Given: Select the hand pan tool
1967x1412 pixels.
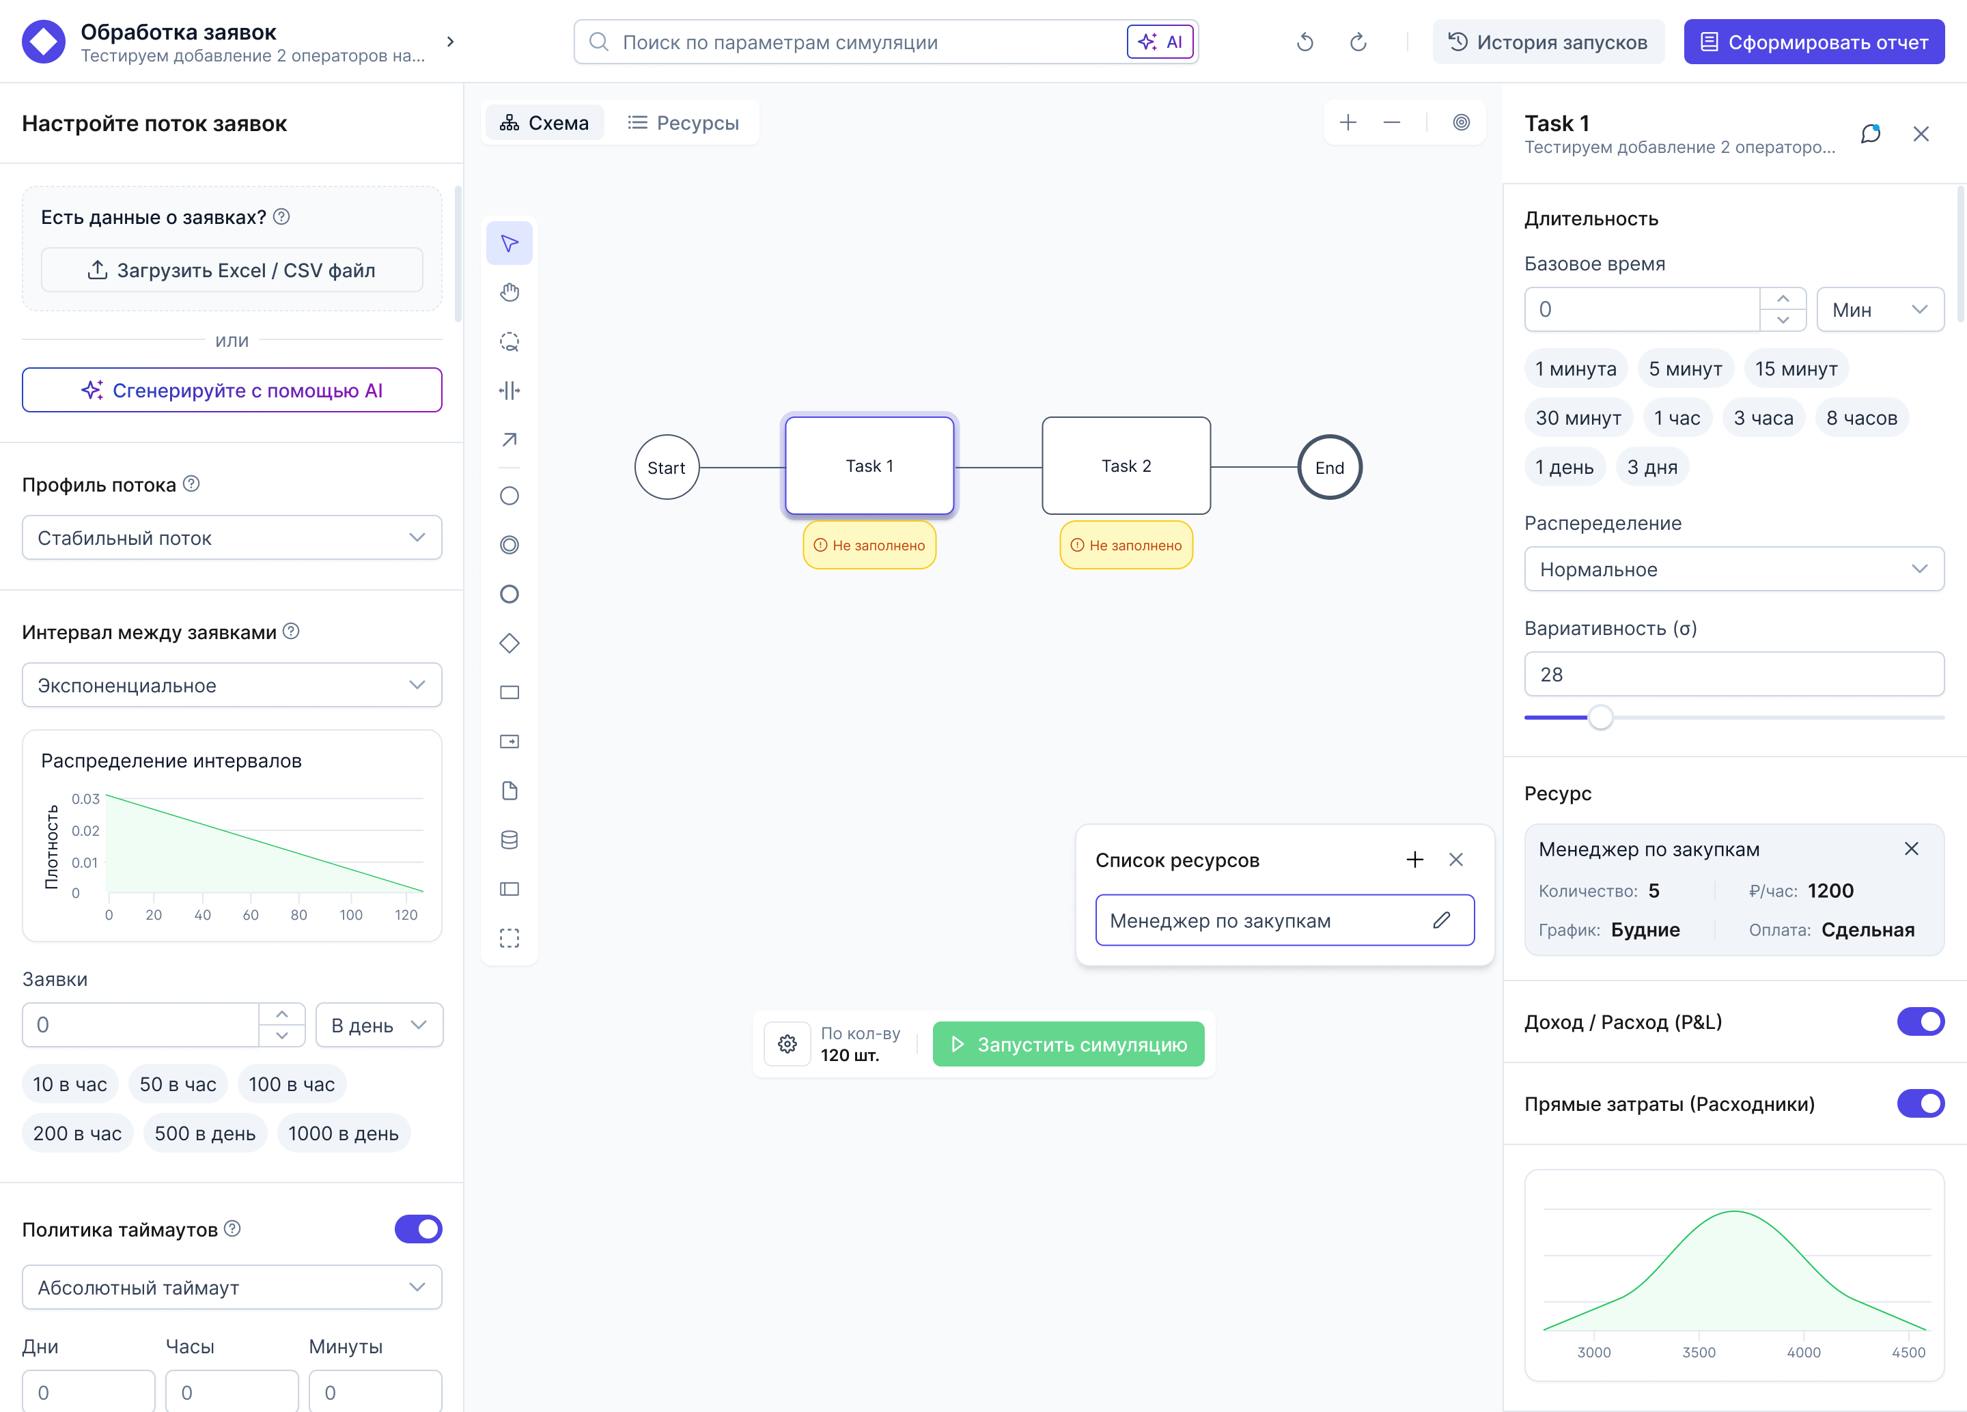Looking at the screenshot, I should coord(509,292).
